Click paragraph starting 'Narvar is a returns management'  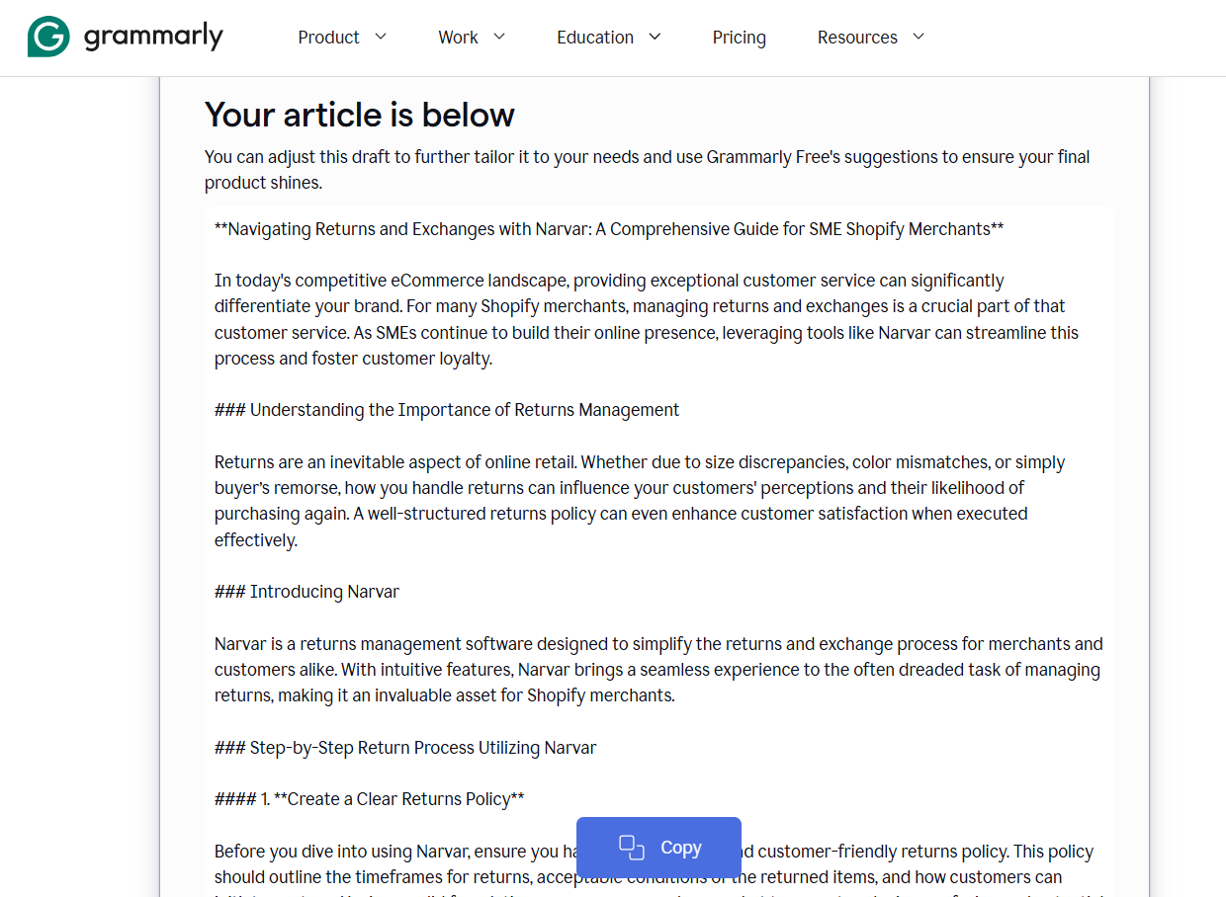tap(658, 670)
